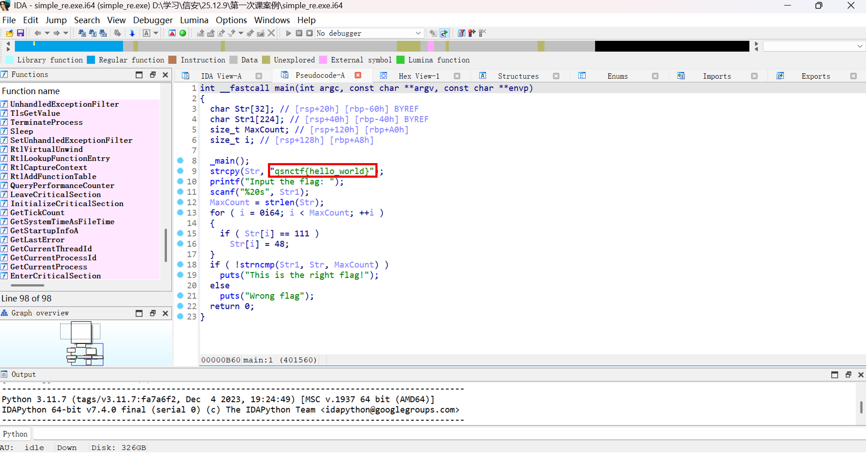Click the Regular function legend color swatch
The height and width of the screenshot is (453, 866).
pos(91,60)
